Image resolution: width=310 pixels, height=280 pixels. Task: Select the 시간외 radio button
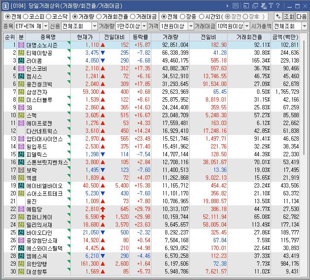(201, 16)
